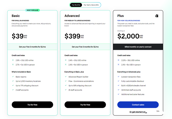
Task: Select the Pay Monthly billing option
Action: click(x=76, y=5)
